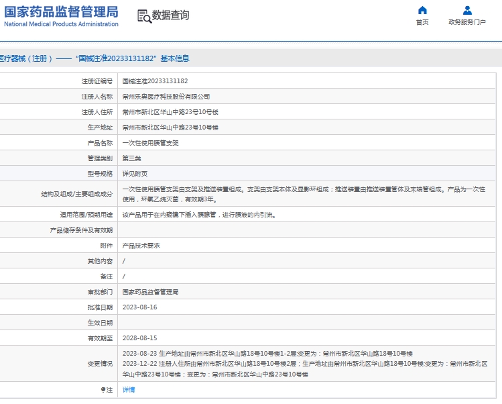Select expiry date 2028-08-15

coord(140,338)
